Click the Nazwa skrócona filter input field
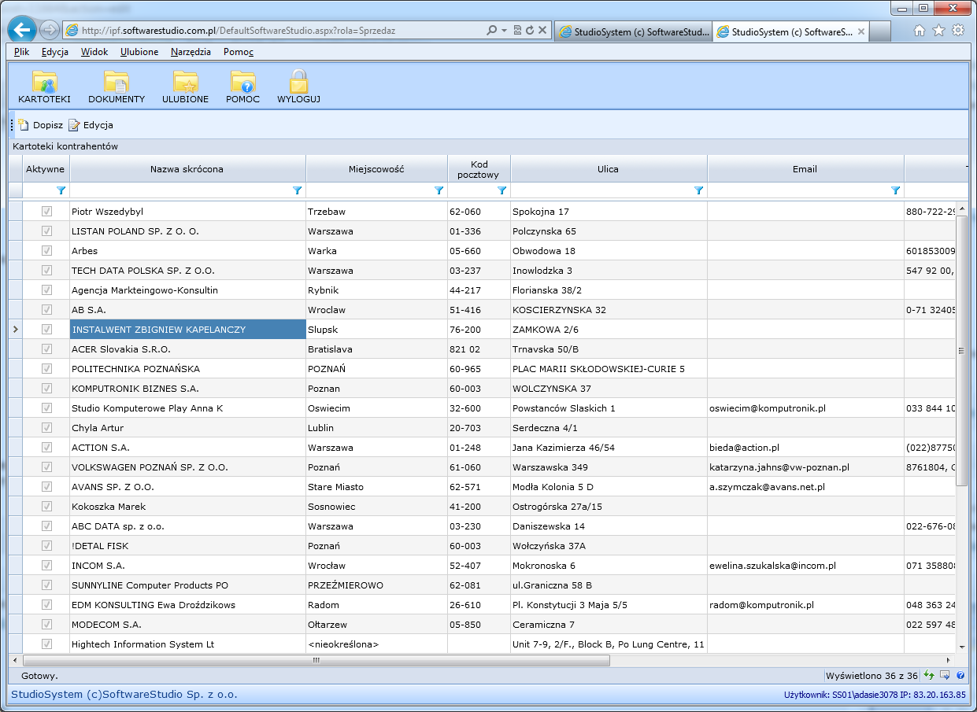Viewport: 977px width, 712px height. pyautogui.click(x=180, y=190)
